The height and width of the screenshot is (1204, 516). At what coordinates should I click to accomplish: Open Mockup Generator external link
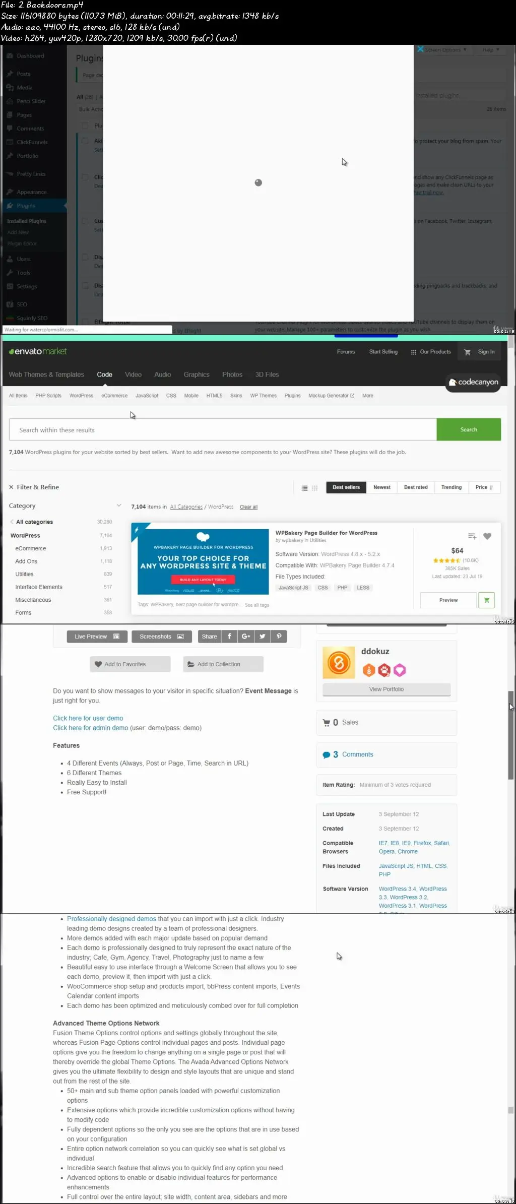(331, 396)
